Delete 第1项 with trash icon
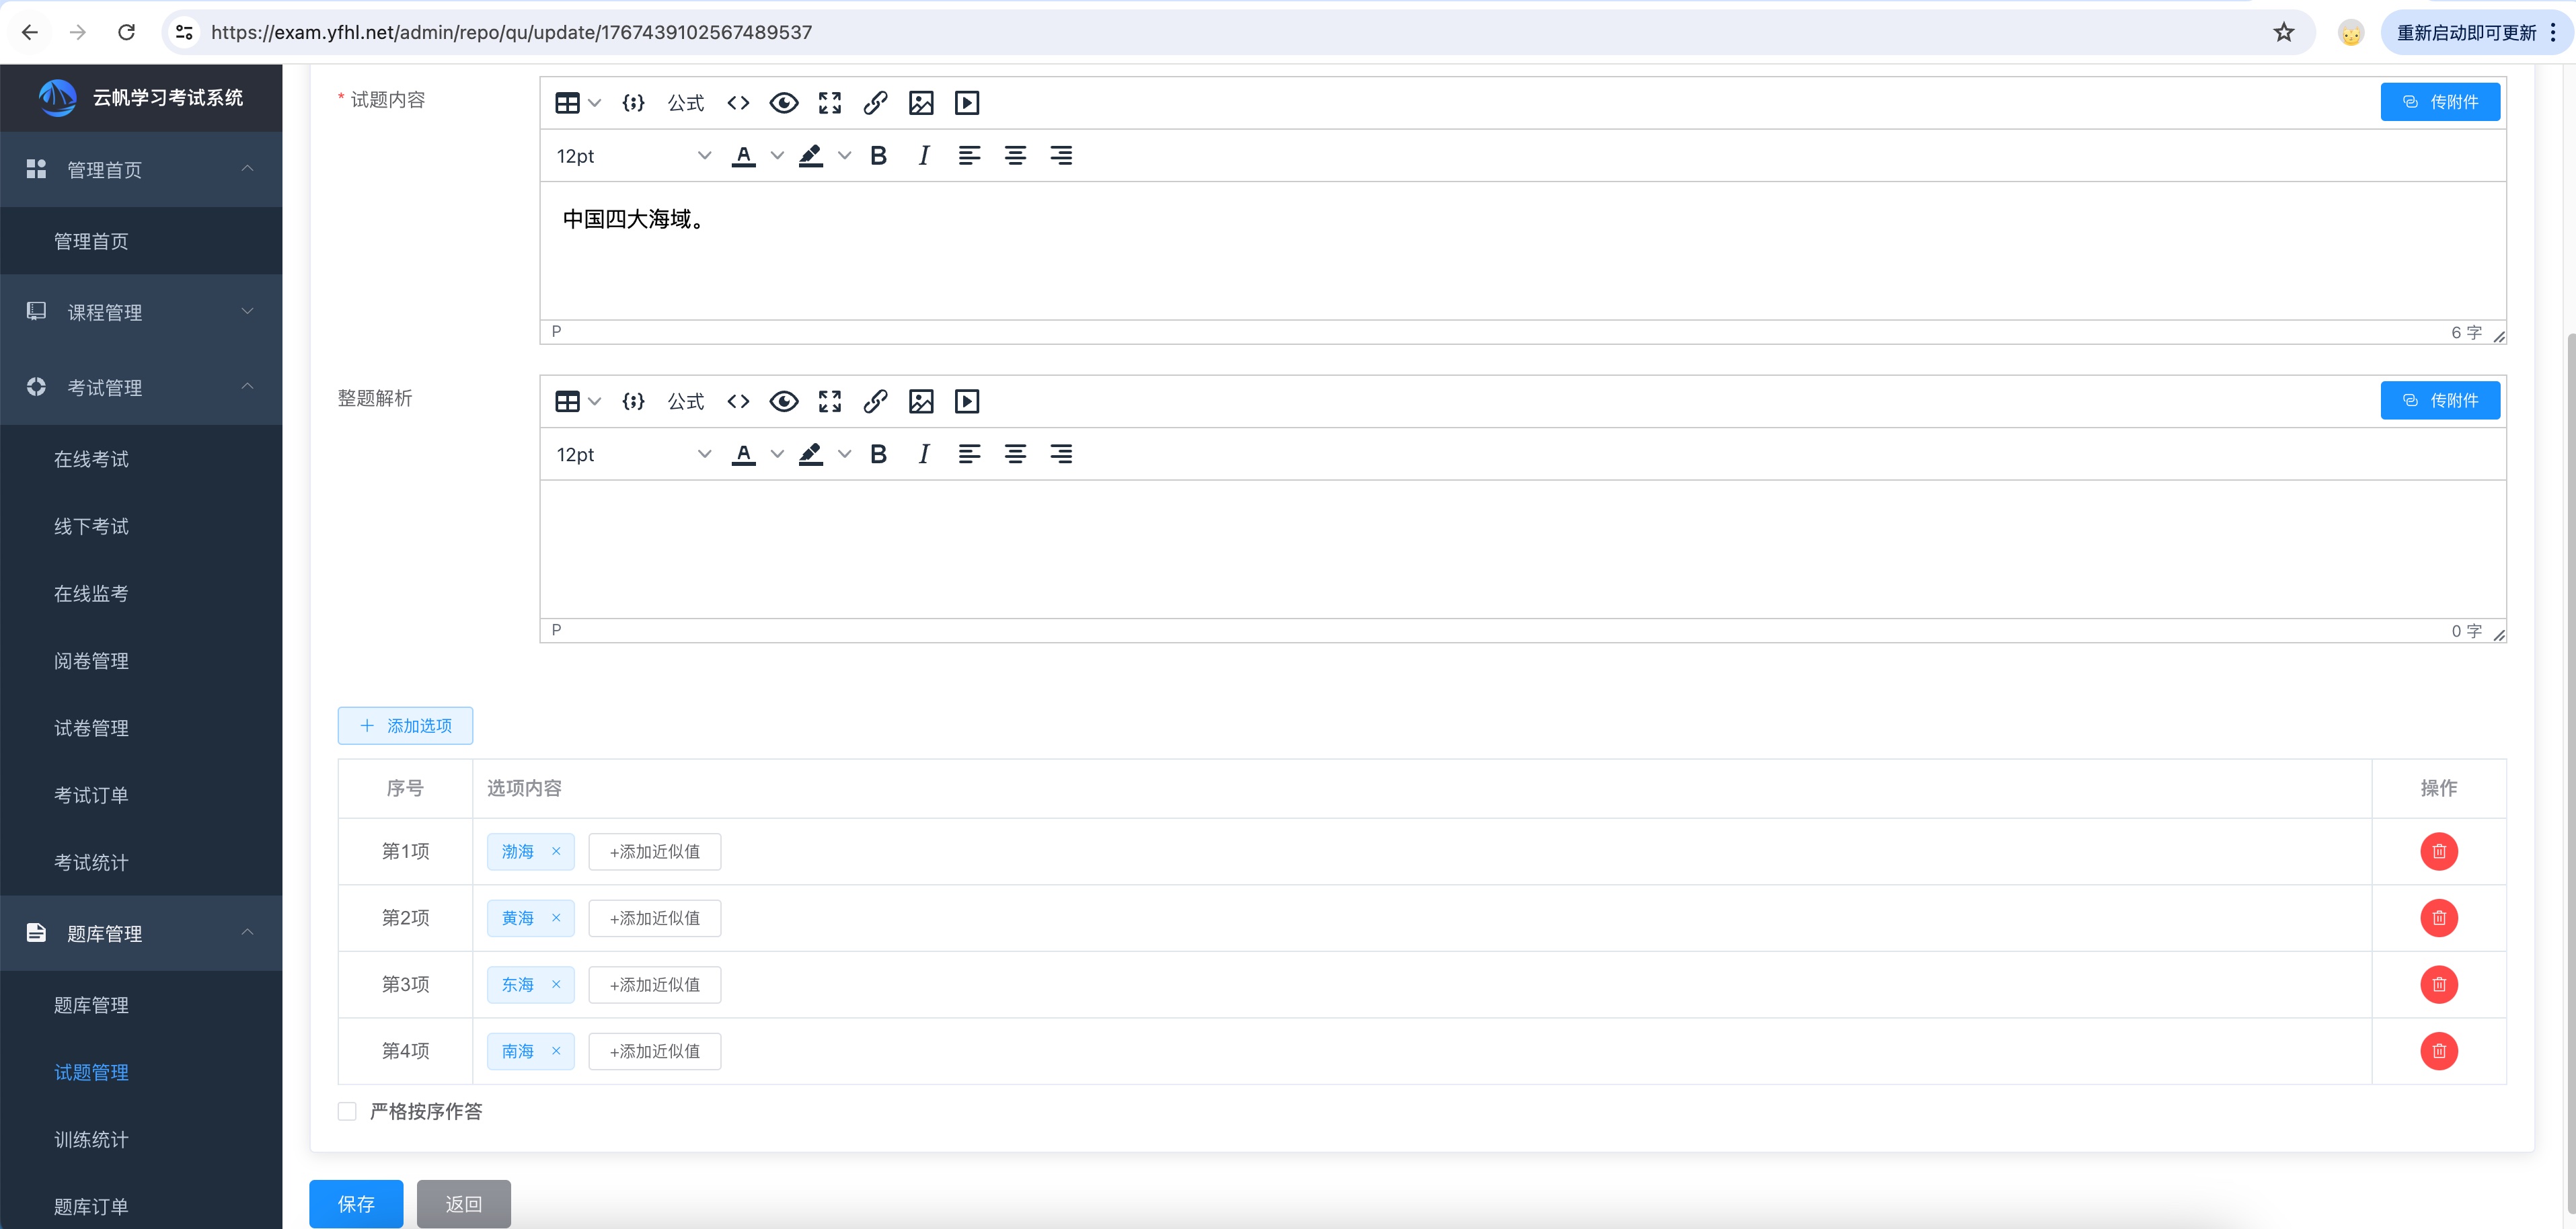 pyautogui.click(x=2439, y=851)
